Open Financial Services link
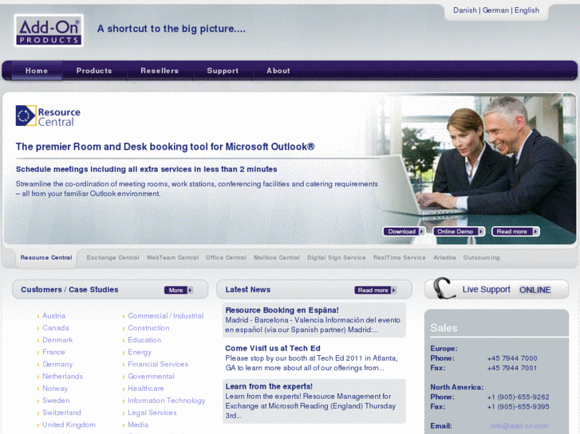Viewport: 580px width, 434px height. (158, 364)
